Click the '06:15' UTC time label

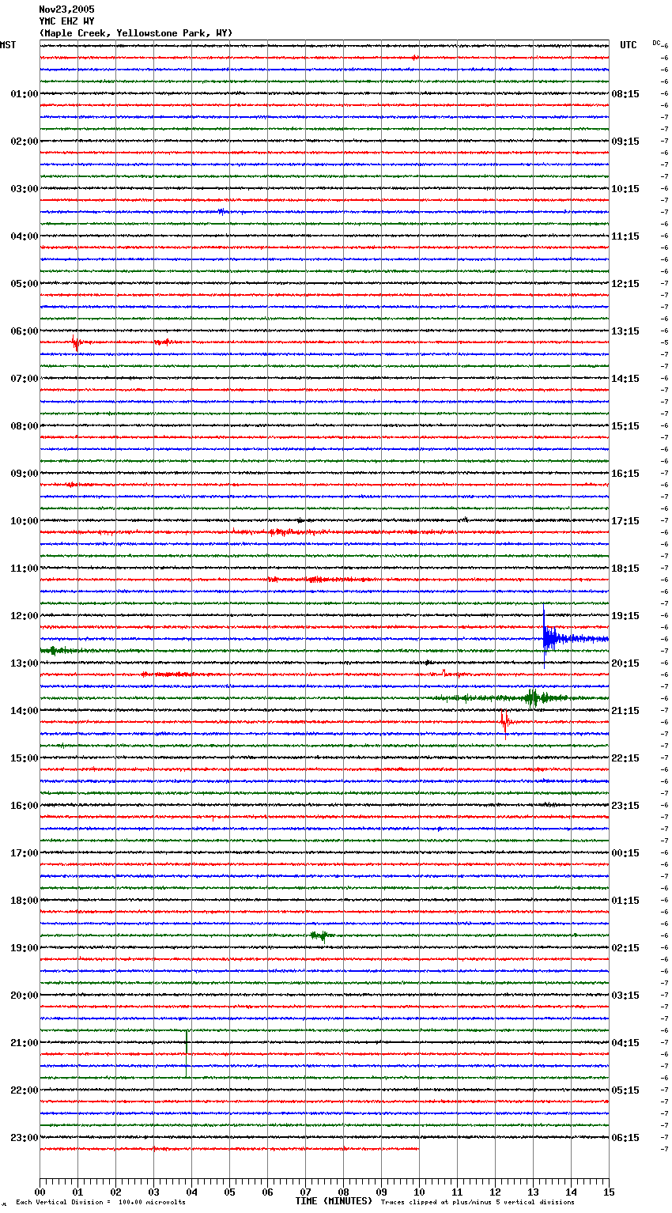625,1138
